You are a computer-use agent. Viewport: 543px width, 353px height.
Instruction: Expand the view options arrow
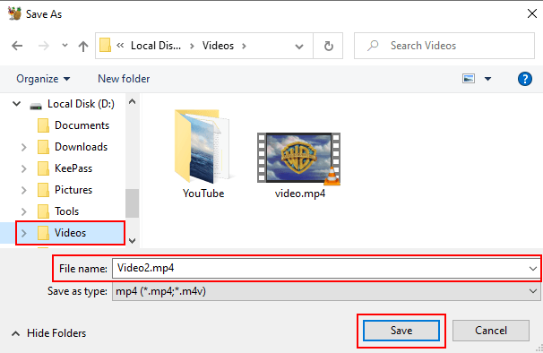point(487,79)
